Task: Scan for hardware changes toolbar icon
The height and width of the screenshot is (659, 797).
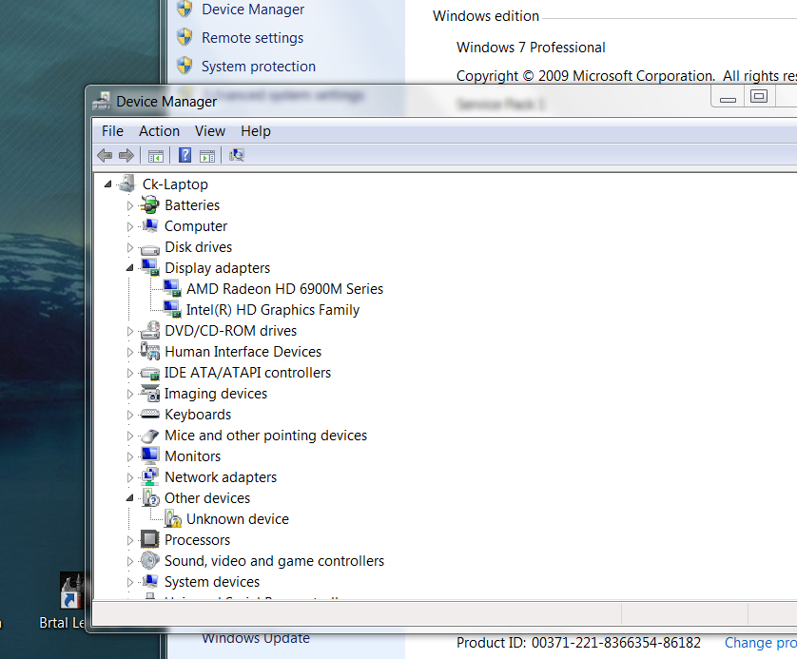Action: (x=237, y=155)
